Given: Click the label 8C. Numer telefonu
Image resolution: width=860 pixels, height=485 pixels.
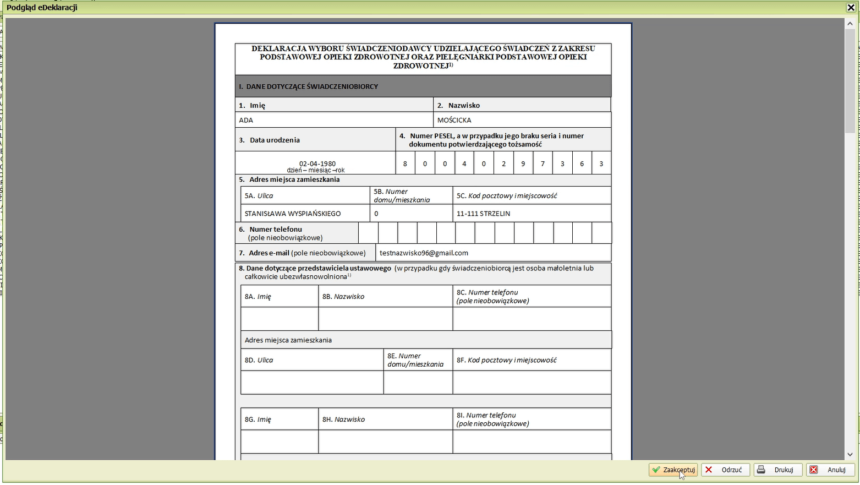Looking at the screenshot, I should tap(487, 292).
